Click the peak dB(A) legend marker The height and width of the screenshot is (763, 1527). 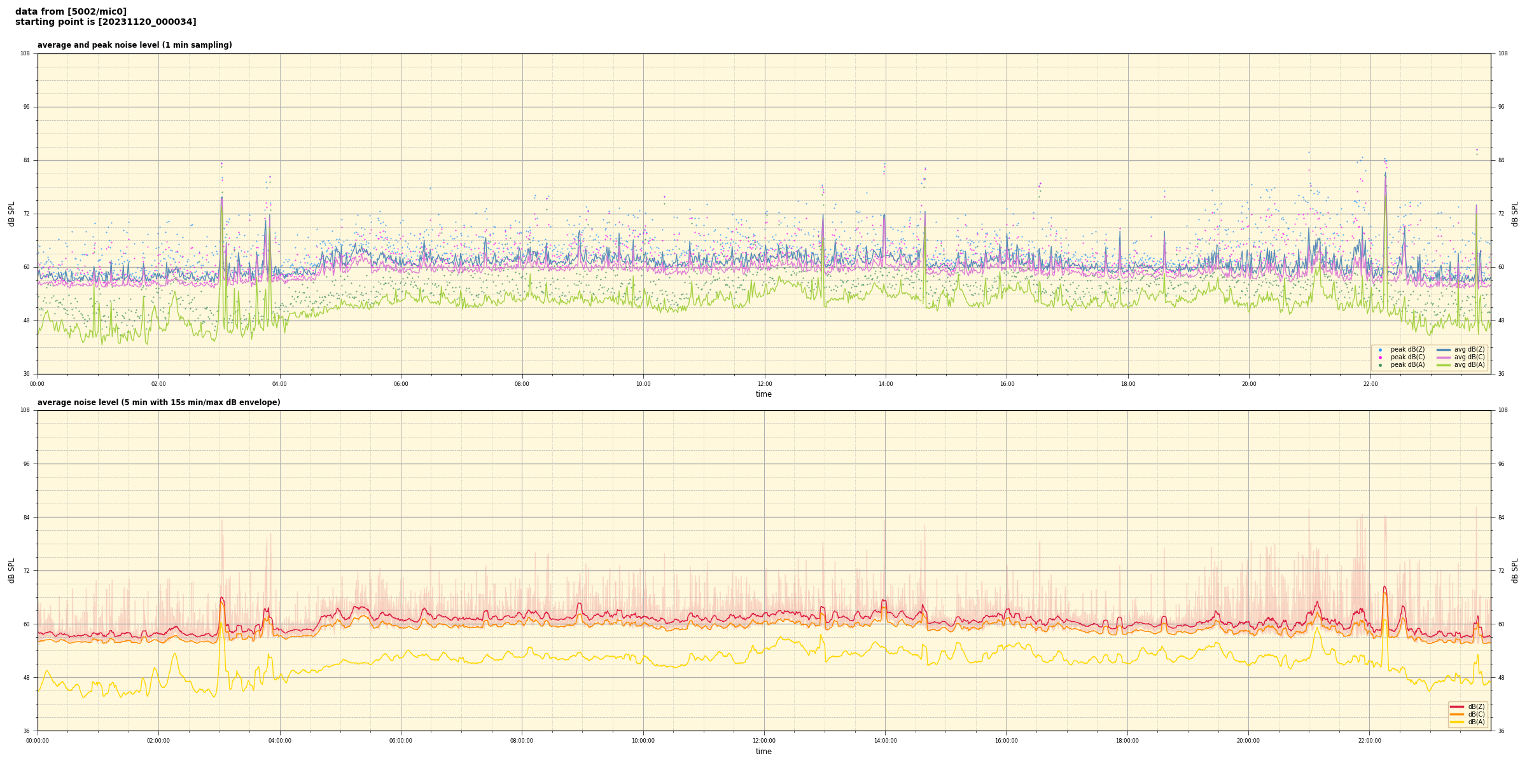(1380, 365)
